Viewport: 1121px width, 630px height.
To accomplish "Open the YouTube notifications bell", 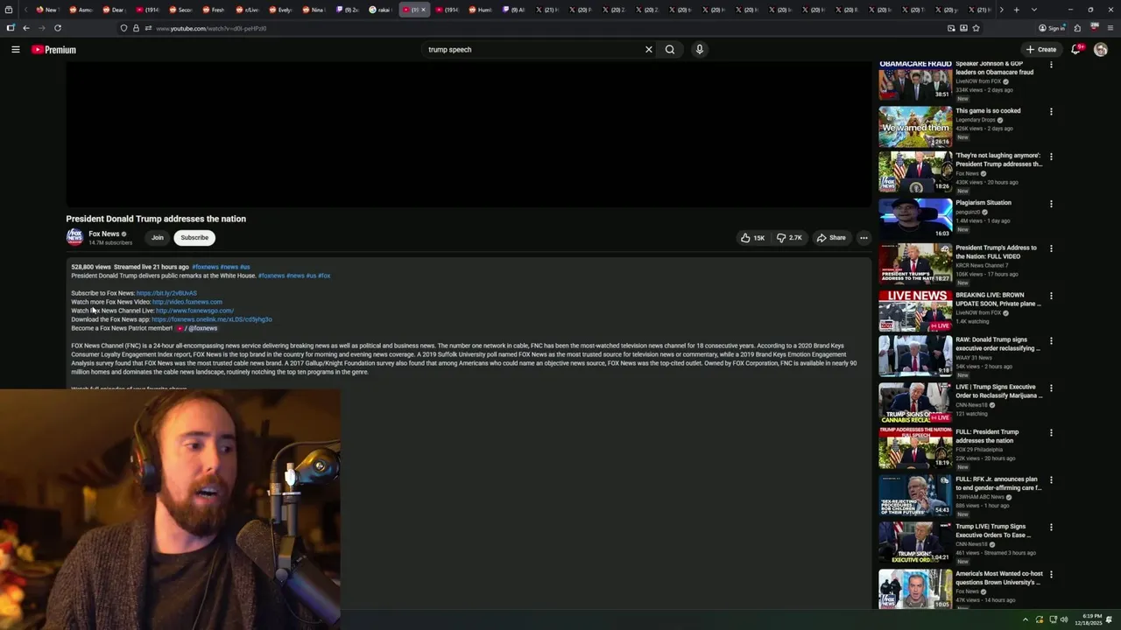I will [x=1075, y=50].
